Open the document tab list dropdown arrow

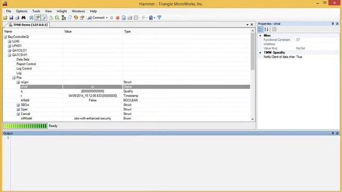click(x=247, y=25)
